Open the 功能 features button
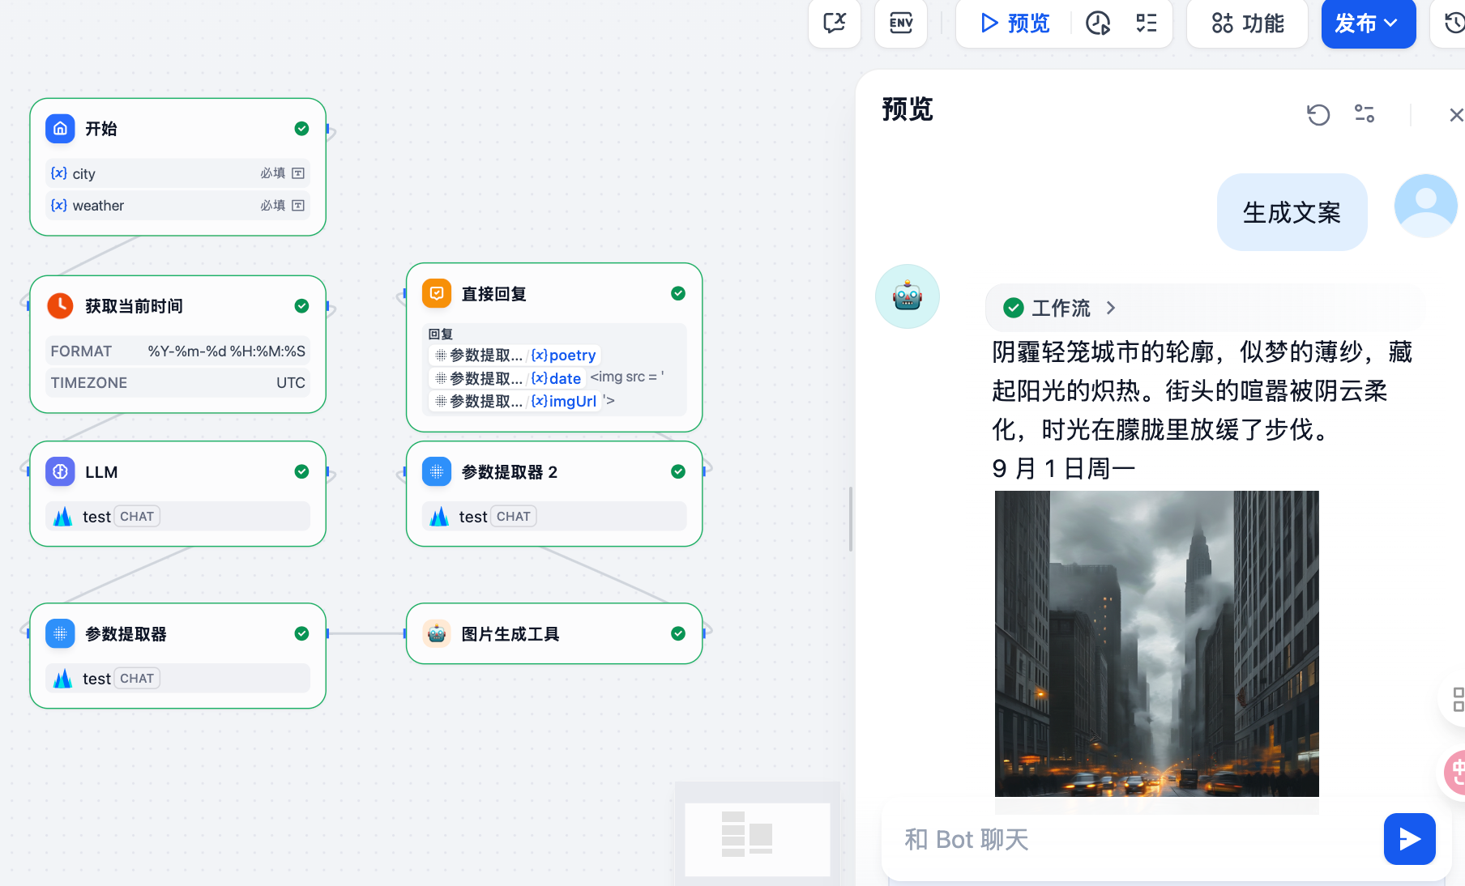1465x886 pixels. [1247, 23]
